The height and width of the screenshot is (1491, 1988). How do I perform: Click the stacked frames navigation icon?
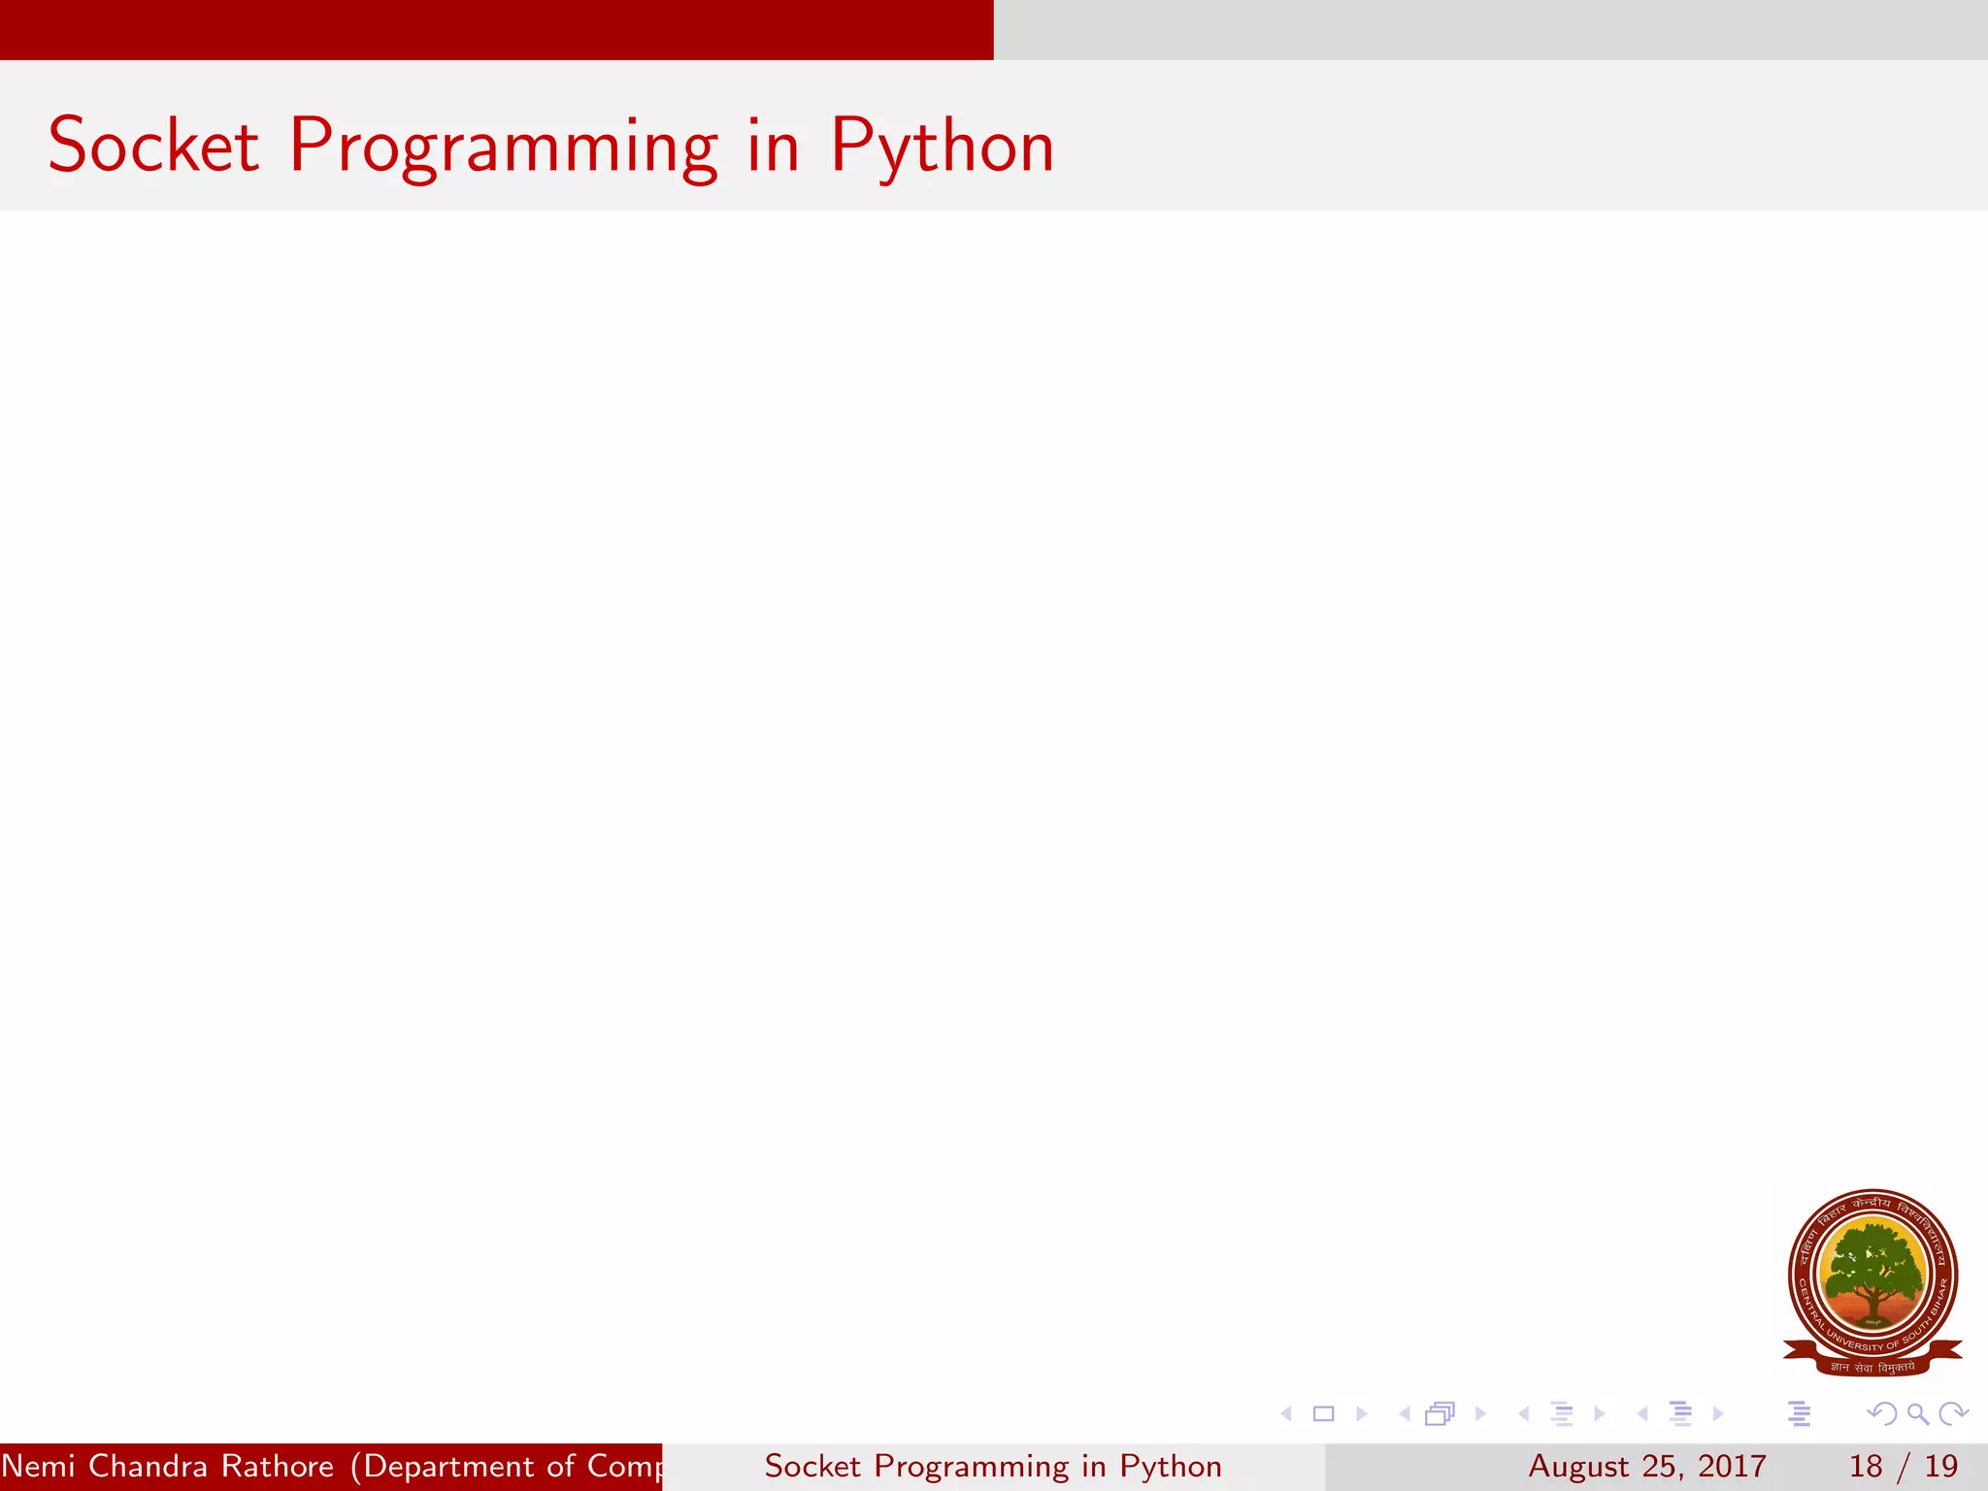(x=1441, y=1414)
